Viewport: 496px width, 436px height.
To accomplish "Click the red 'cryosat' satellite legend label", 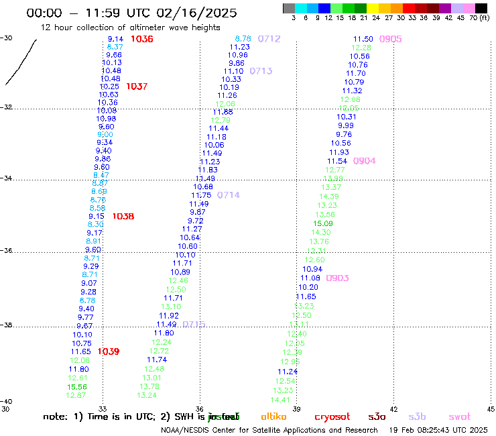I will point(332,417).
